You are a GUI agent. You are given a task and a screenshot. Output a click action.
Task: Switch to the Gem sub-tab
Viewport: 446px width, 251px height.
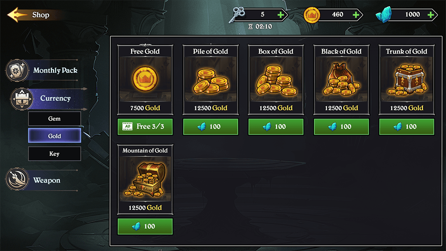click(54, 119)
